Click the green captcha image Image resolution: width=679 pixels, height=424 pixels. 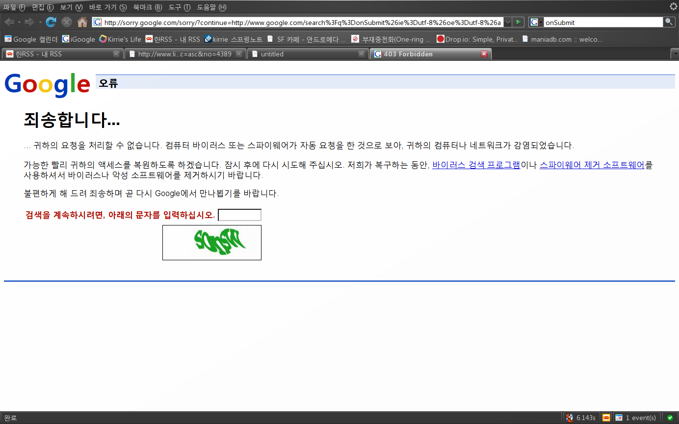click(x=212, y=243)
